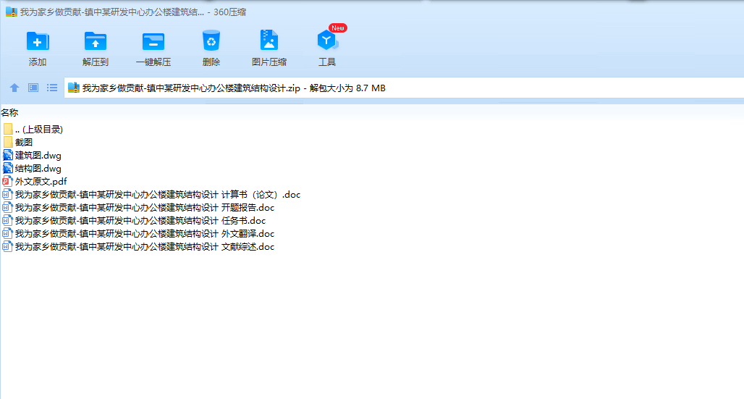Screen dimensions: 744x399
Task: Switch to list view mode button
Action: pyautogui.click(x=52, y=88)
